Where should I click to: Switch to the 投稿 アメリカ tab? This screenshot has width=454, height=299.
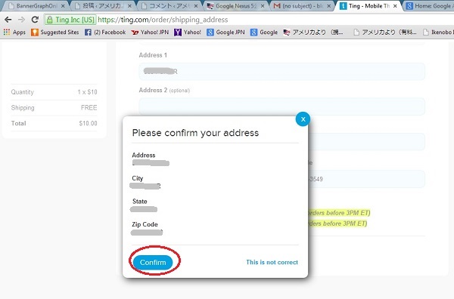click(x=101, y=6)
